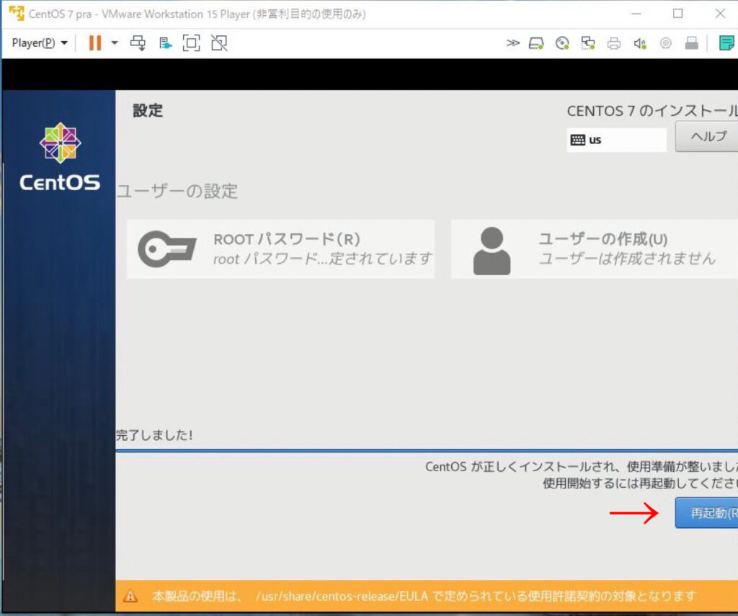This screenshot has height=616, width=738.
Task: Click the 完了しました! status text
Action: click(x=154, y=435)
